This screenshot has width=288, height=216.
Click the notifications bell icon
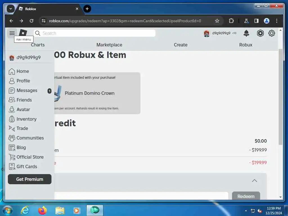(x=246, y=33)
